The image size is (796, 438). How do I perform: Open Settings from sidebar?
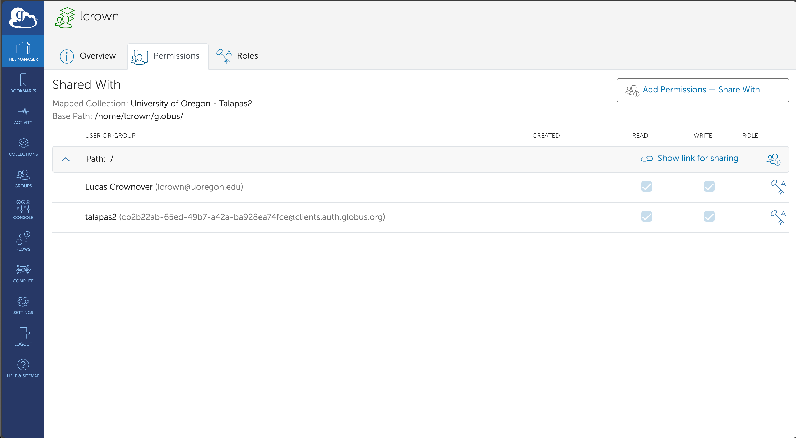23,304
